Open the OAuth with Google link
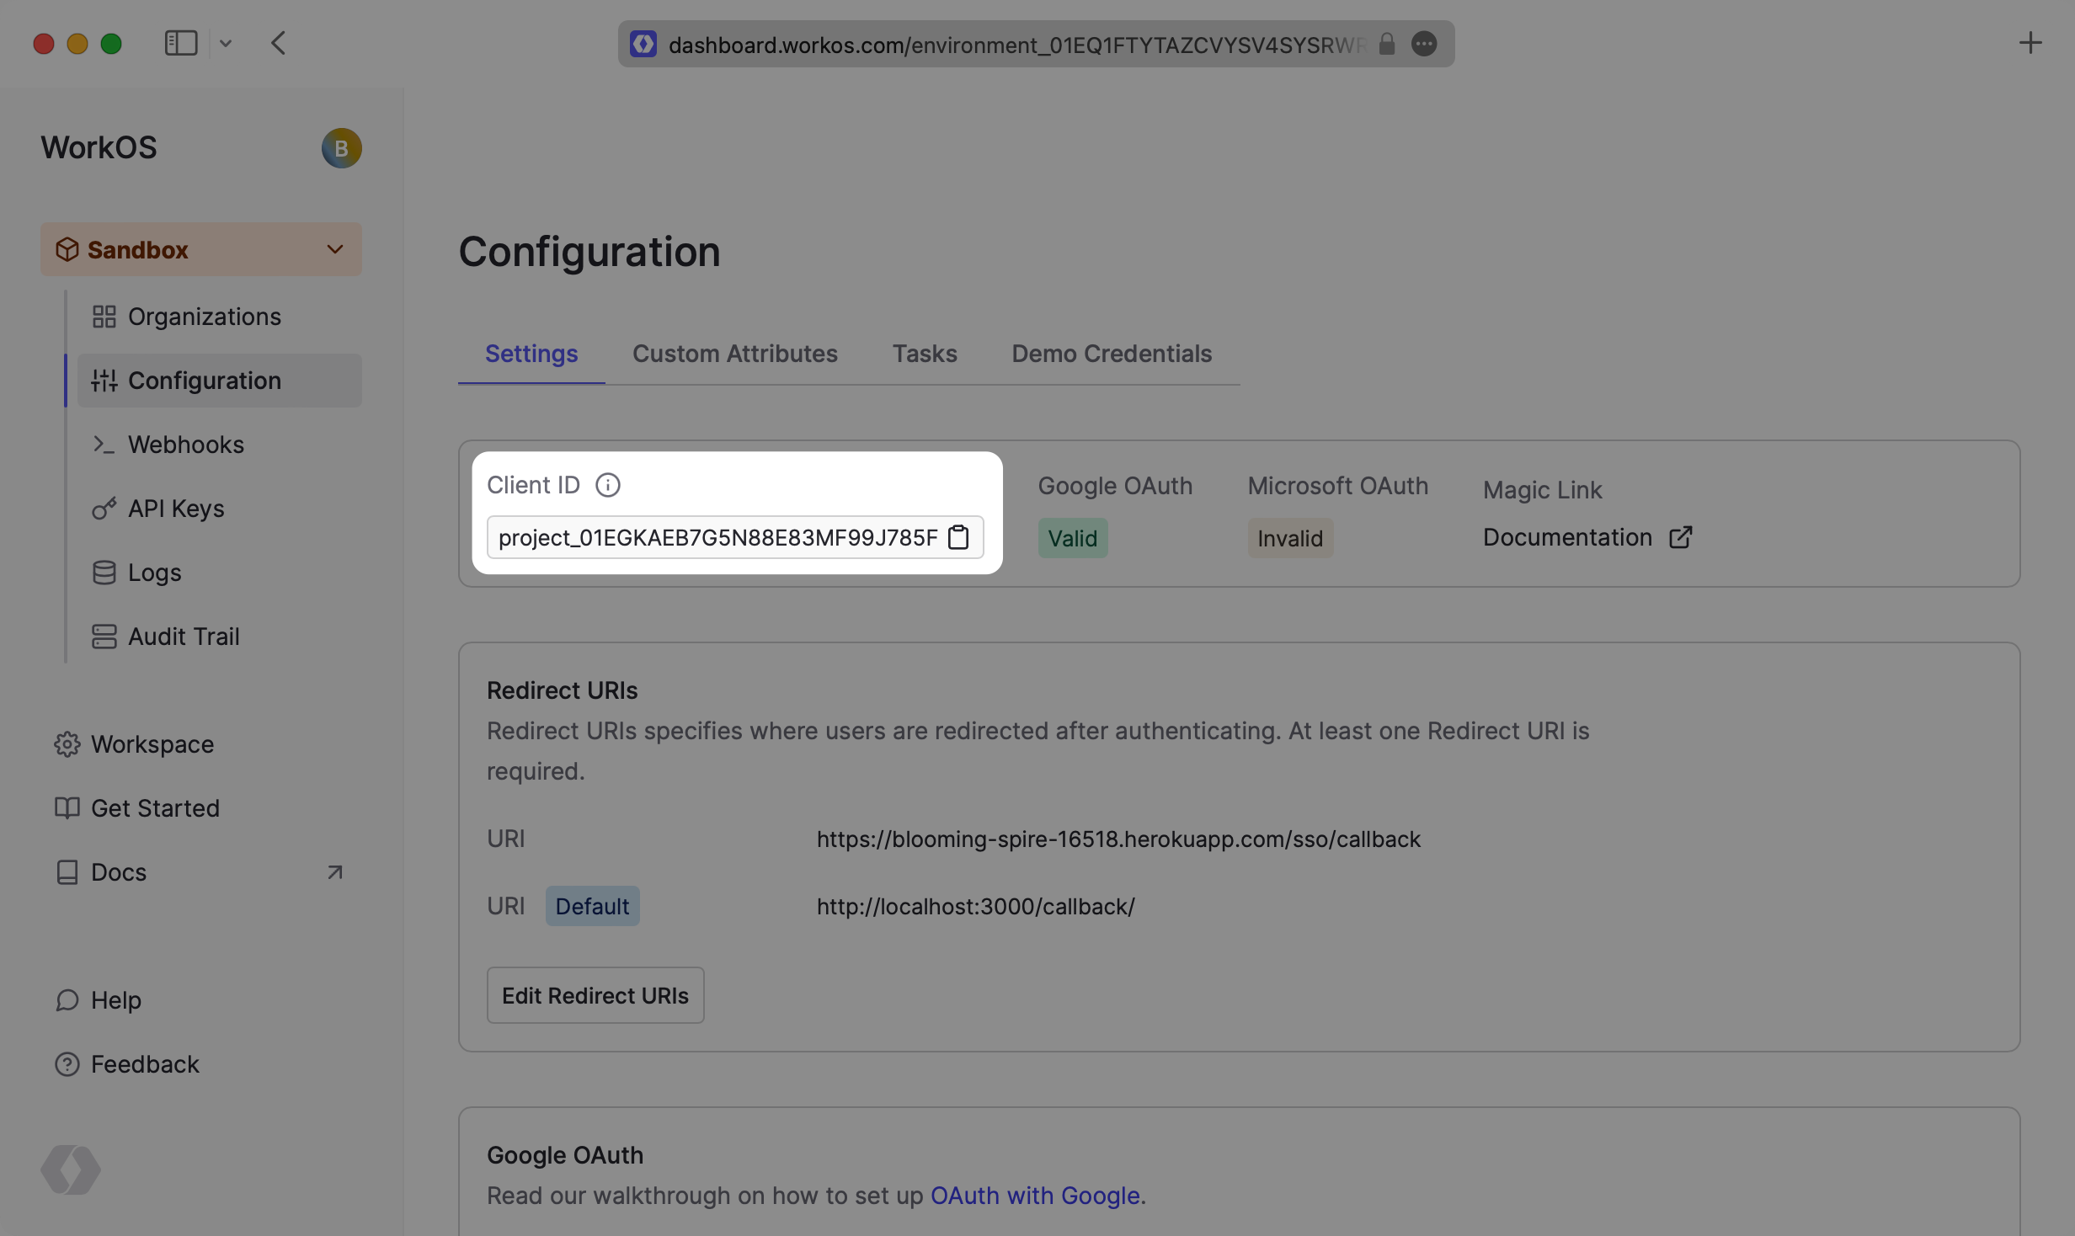 tap(1035, 1196)
